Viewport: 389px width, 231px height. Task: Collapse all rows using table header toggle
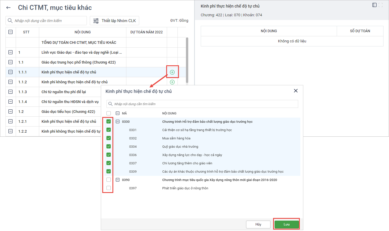point(11,32)
